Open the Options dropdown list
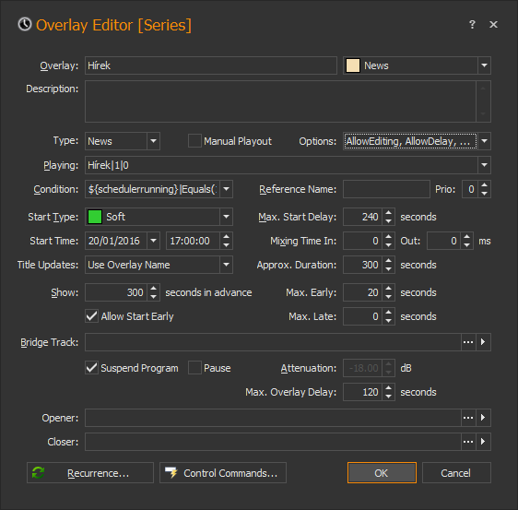 point(484,141)
